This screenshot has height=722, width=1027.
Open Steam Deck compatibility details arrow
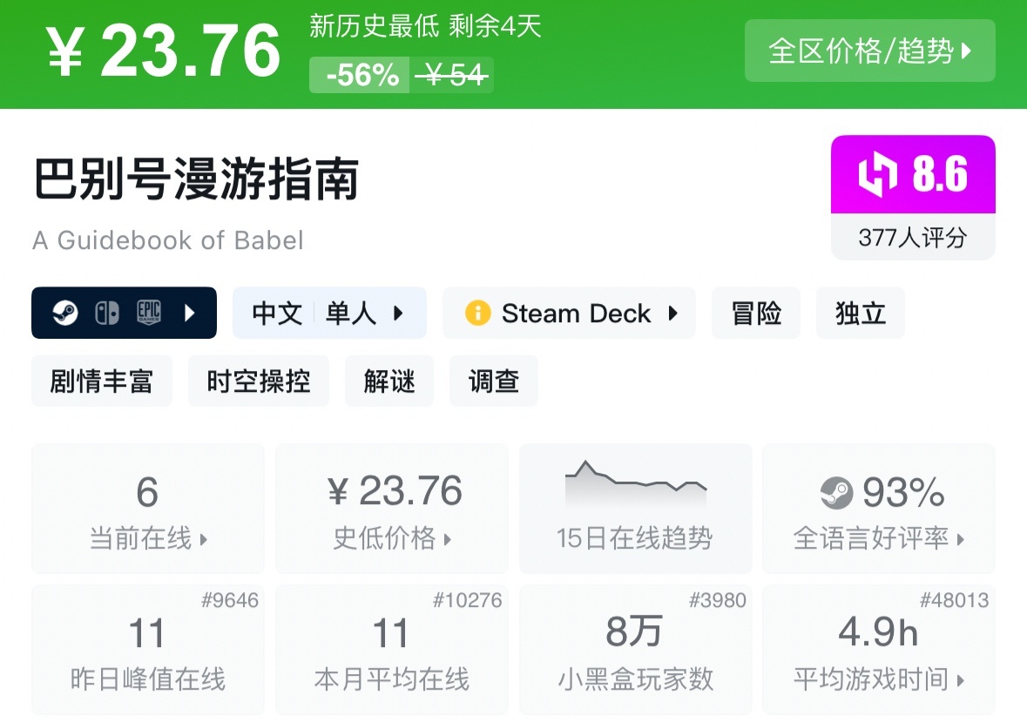tap(672, 313)
